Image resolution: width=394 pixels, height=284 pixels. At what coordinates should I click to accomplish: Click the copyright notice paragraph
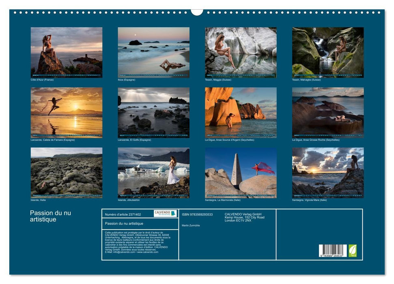[138, 242]
